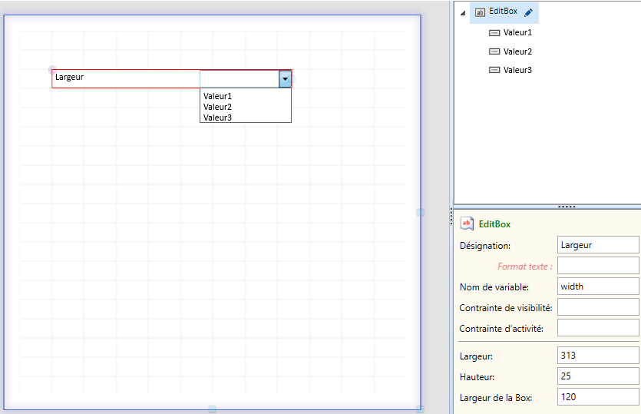Click the Nom de variable label

coord(494,287)
